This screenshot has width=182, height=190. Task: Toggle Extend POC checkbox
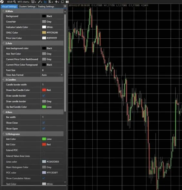coord(44,150)
